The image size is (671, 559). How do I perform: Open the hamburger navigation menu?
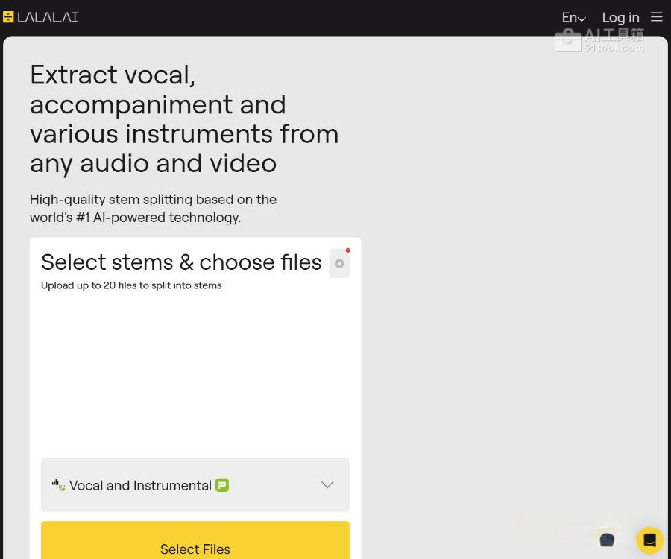656,17
